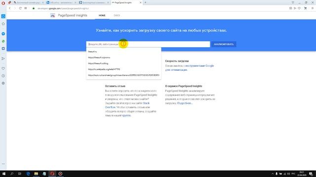Screen dimensions: 316x177
Task: Switch to Opera on the taskbar
Action: 52,174
